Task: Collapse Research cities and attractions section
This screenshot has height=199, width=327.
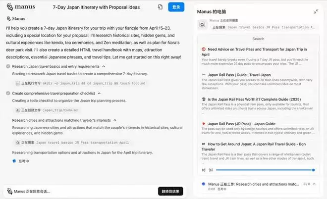Action: [115, 120]
